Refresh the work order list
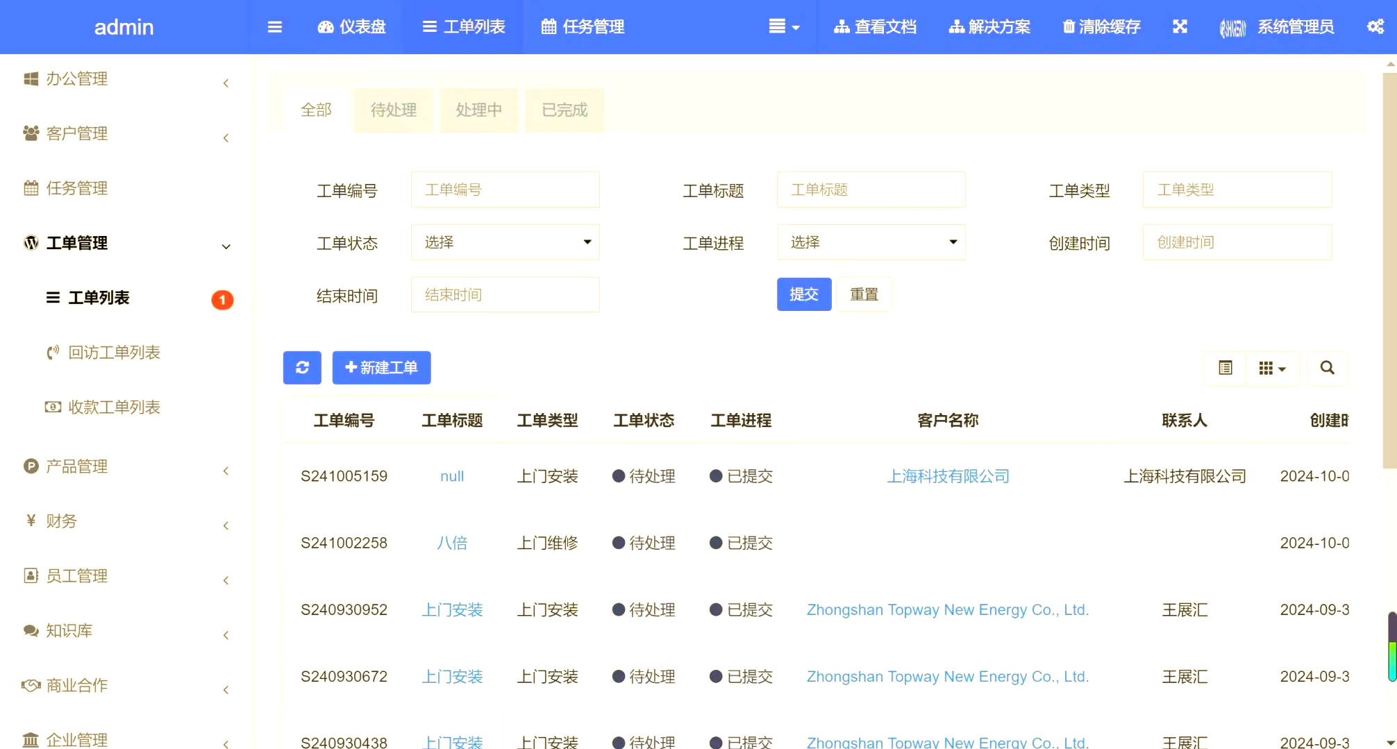The width and height of the screenshot is (1397, 749). point(301,368)
